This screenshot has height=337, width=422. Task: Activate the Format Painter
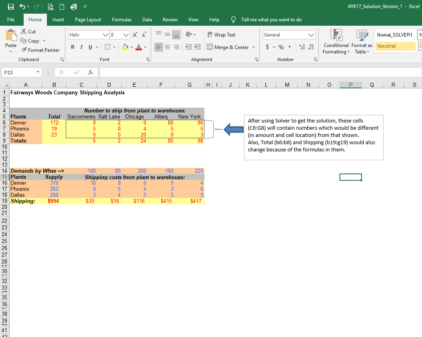tap(40, 50)
